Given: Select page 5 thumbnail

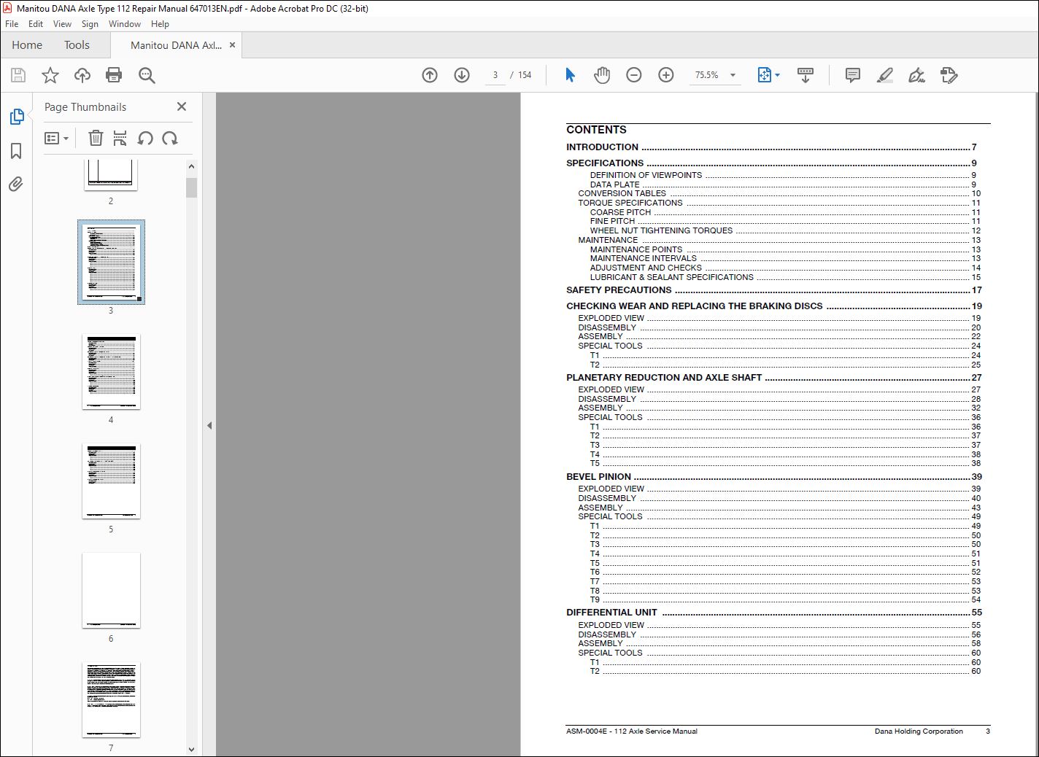Looking at the screenshot, I should [111, 481].
